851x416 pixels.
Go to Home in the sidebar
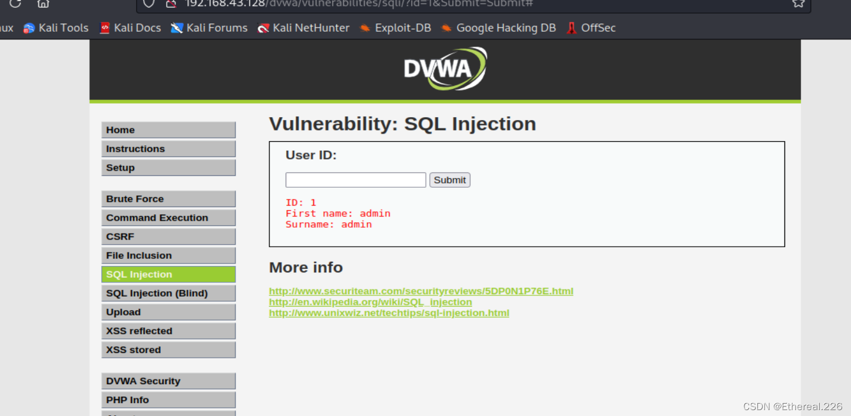coord(168,130)
